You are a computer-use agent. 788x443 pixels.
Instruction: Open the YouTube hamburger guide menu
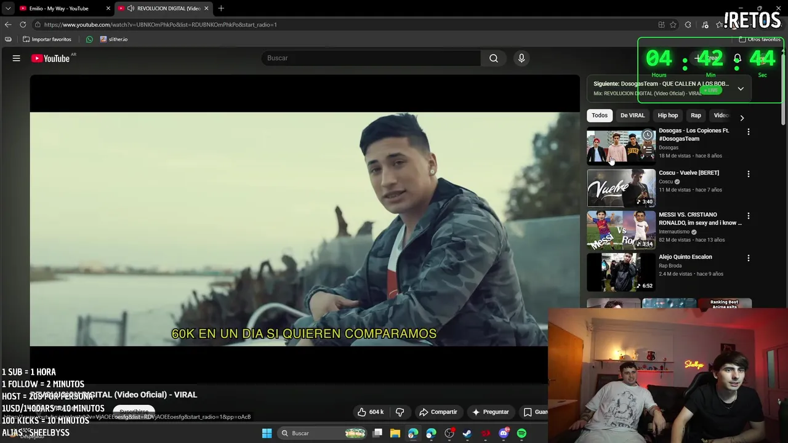pos(17,58)
